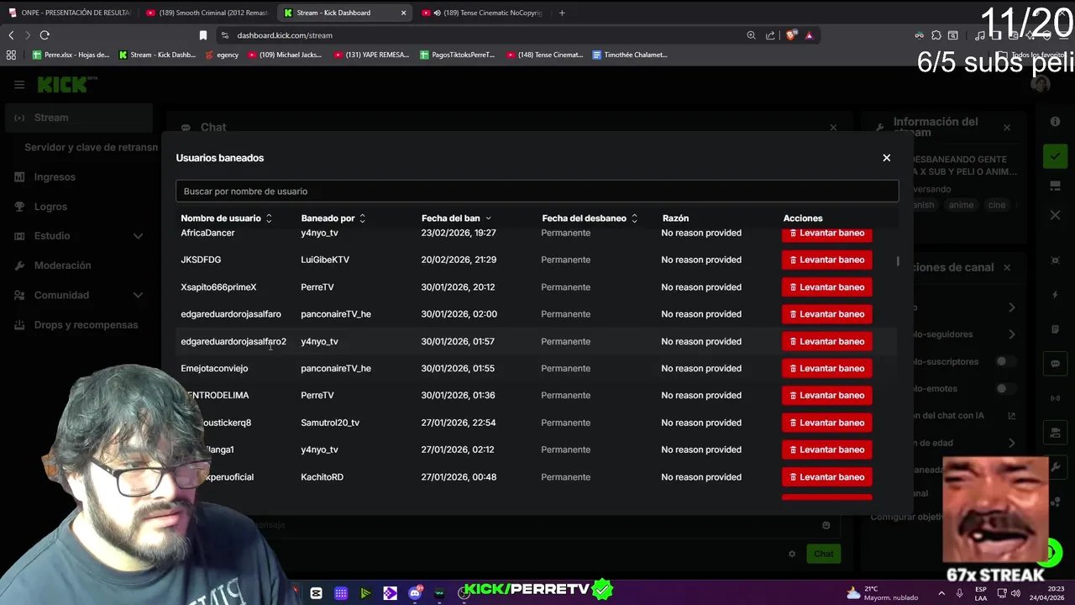The image size is (1075, 605).
Task: Click username JKSDFDG in the list
Action: 201,260
